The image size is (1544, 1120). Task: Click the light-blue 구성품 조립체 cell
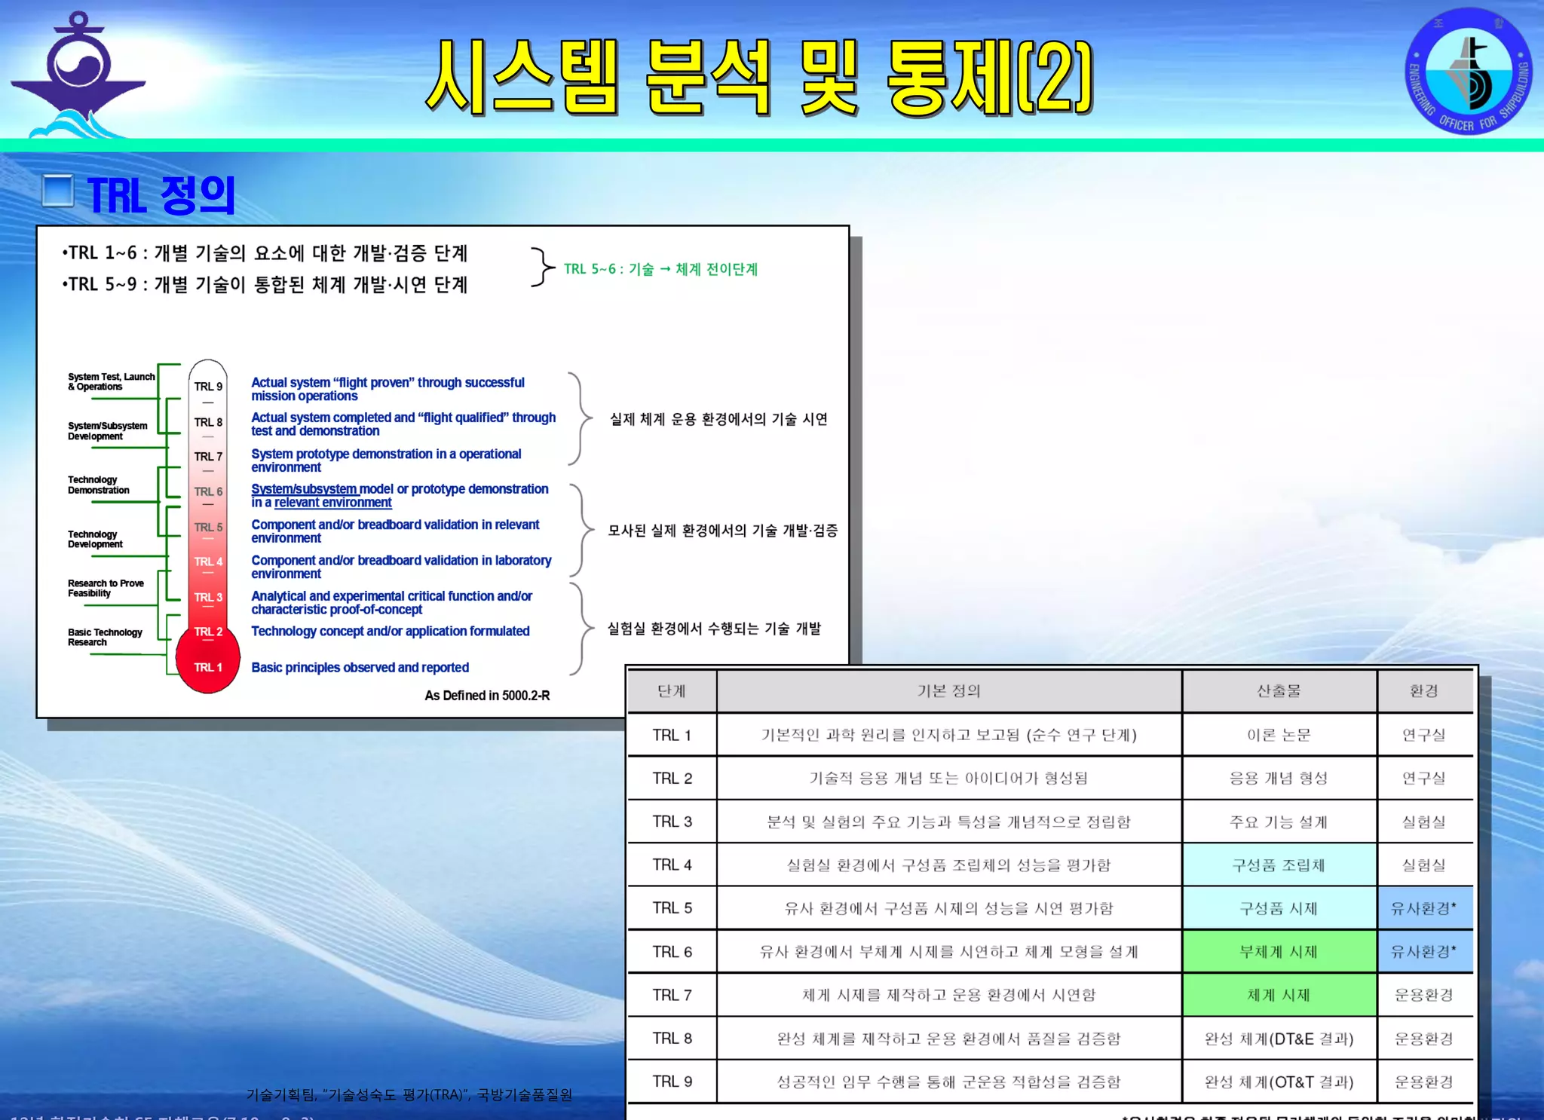click(x=1279, y=865)
